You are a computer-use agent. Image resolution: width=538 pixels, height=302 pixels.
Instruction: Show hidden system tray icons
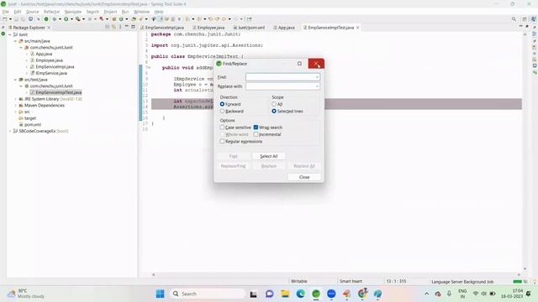tap(426, 294)
